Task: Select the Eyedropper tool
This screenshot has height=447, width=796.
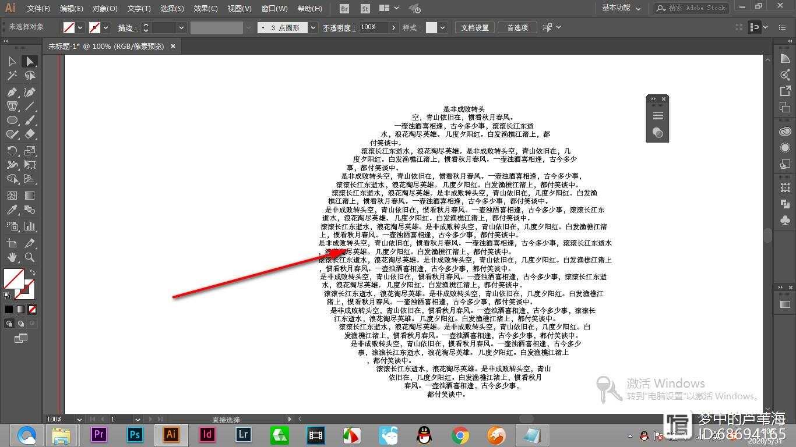Action: tap(12, 210)
